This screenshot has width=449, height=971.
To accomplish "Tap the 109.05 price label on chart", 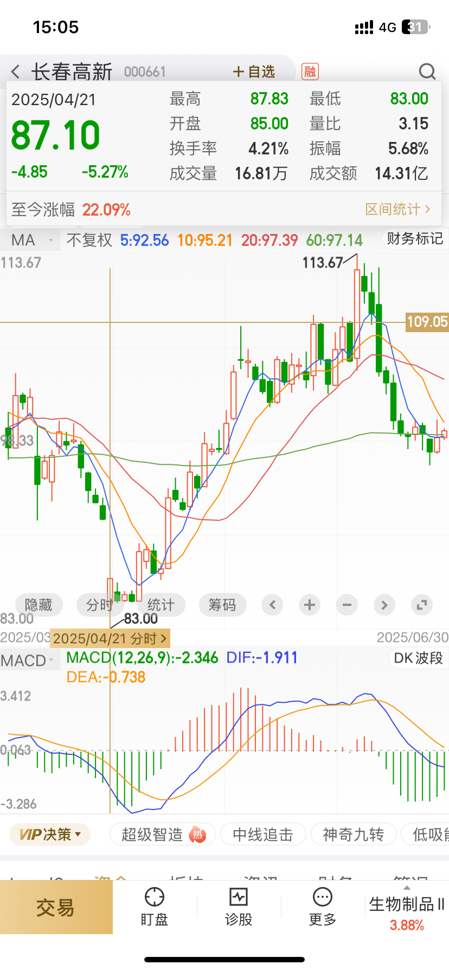I will click(x=427, y=322).
